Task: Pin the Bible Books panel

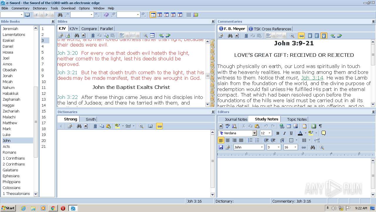Action: point(53,21)
